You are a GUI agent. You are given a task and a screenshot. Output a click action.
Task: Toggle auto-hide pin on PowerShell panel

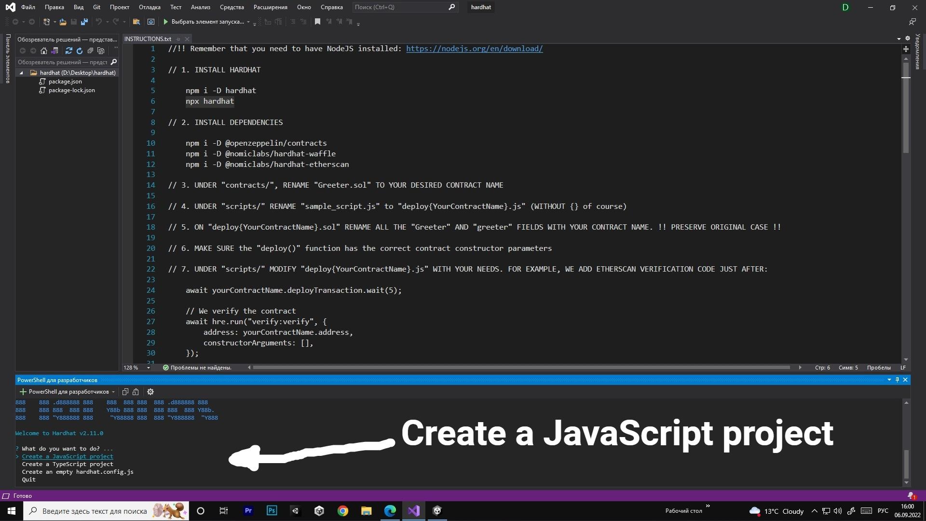897,380
